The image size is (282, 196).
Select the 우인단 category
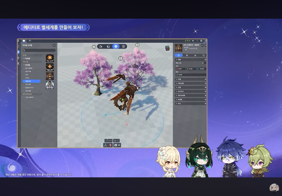pyautogui.click(x=27, y=78)
